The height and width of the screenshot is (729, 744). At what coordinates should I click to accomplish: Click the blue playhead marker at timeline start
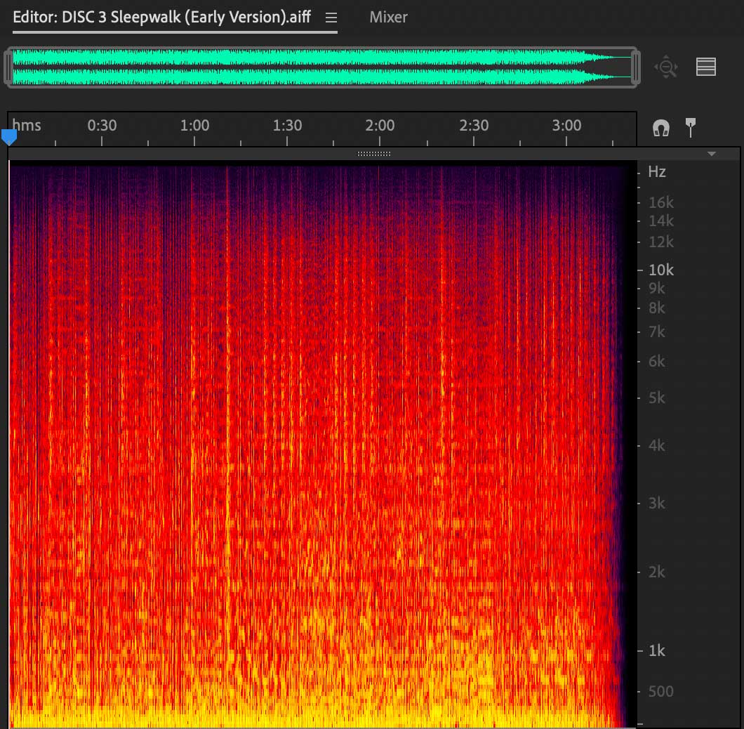click(x=9, y=136)
